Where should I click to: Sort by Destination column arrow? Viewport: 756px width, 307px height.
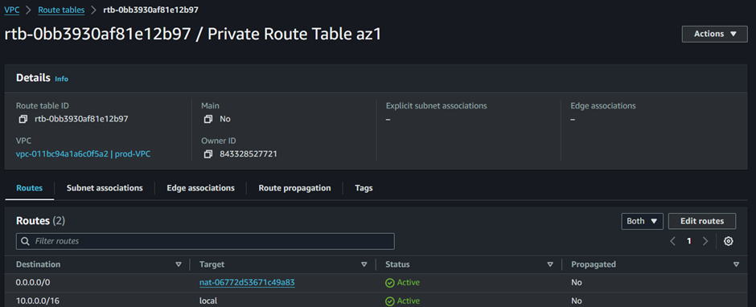point(179,264)
